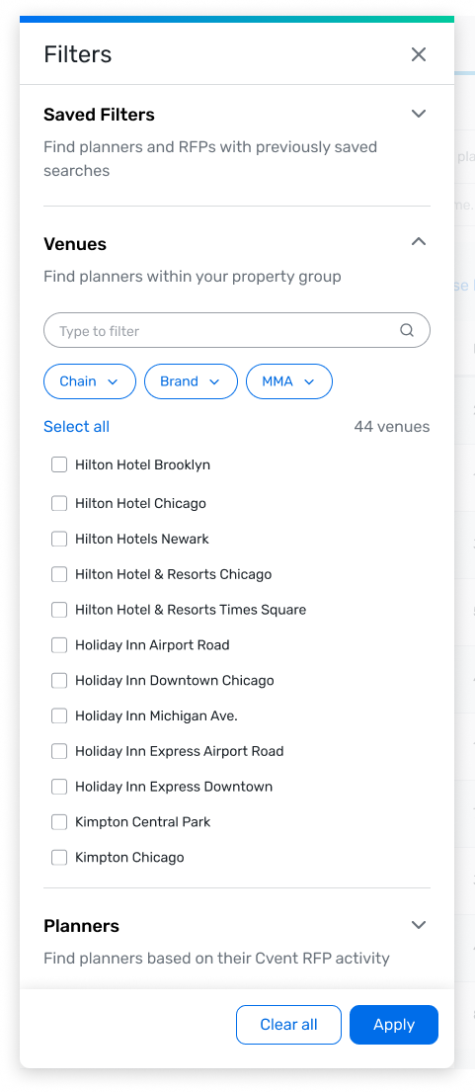The image size is (475, 1092).
Task: Select the Kimpton Central Park checkbox
Action: [x=59, y=822]
